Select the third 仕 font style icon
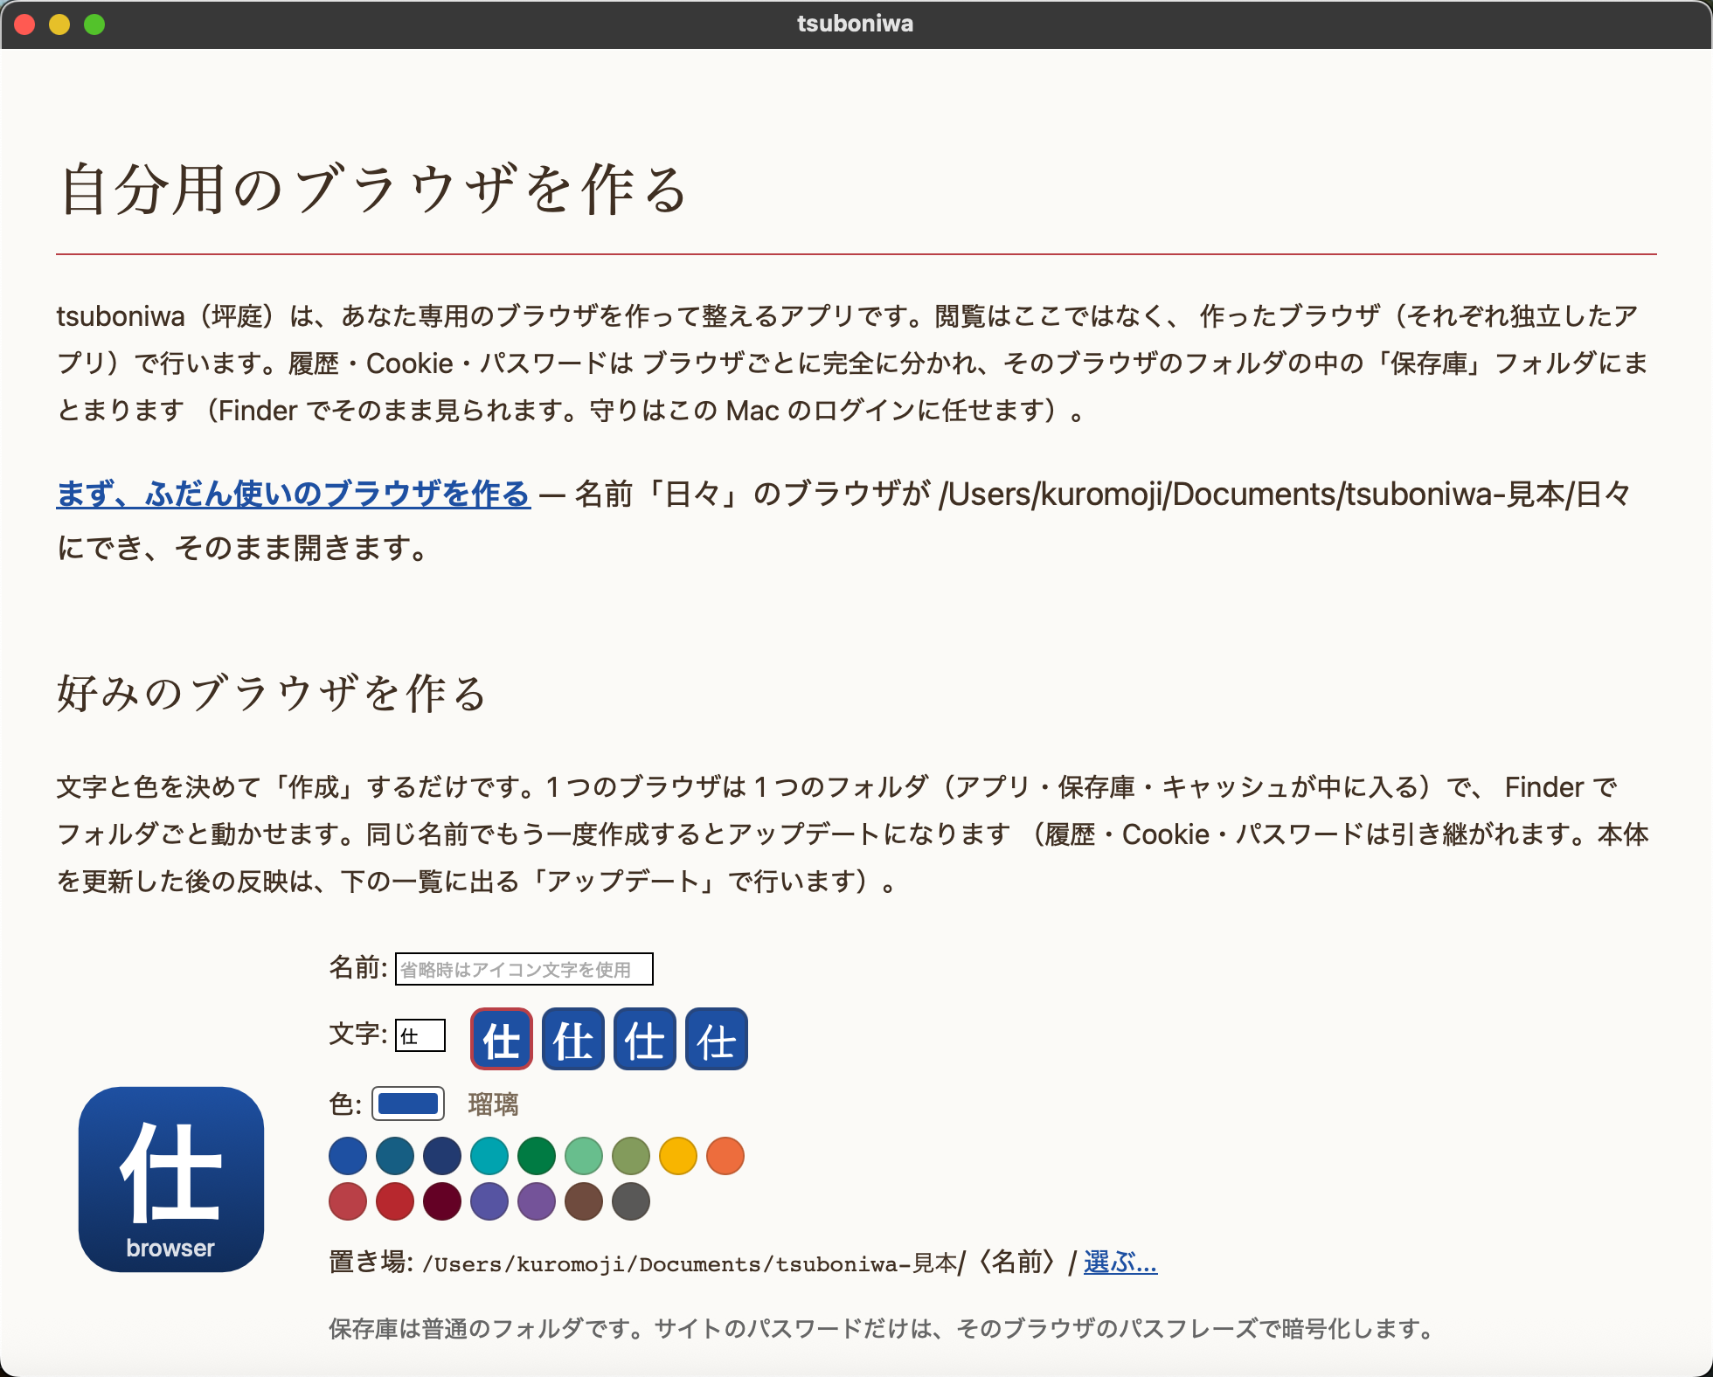Viewport: 1713px width, 1377px height. click(645, 1039)
